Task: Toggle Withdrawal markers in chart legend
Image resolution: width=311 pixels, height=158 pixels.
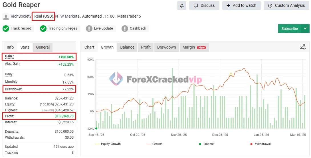Action: (x=260, y=144)
